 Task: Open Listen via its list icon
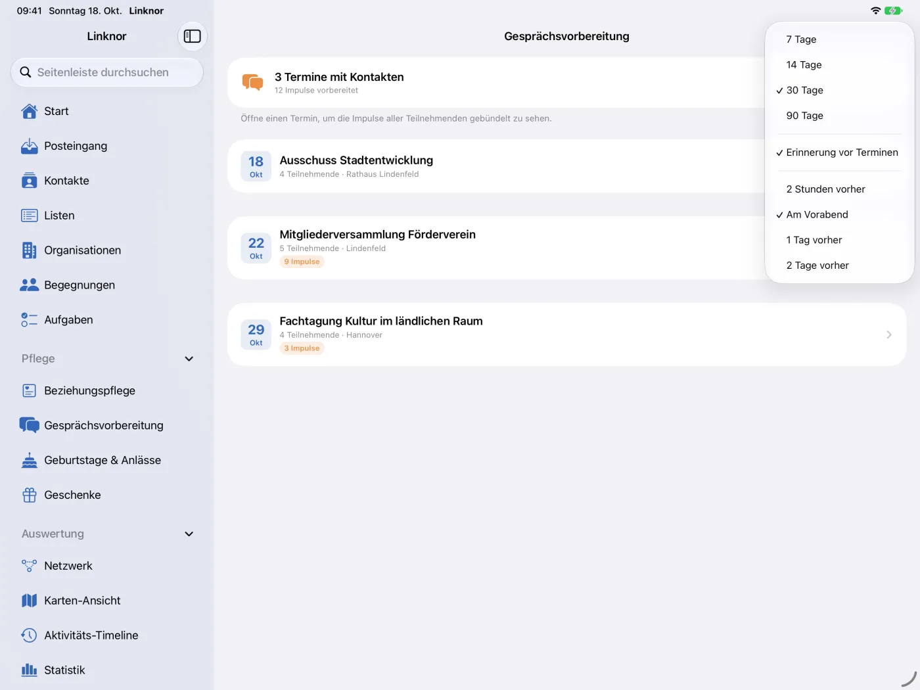pyautogui.click(x=30, y=216)
